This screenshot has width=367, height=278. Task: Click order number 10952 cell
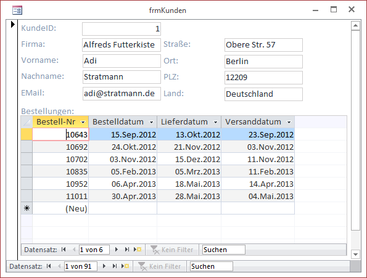[x=60, y=184]
